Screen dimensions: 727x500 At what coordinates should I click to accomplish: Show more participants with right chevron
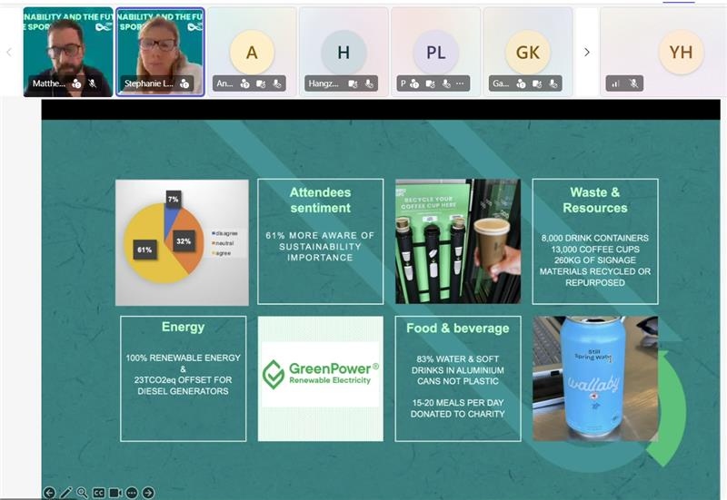pyautogui.click(x=587, y=52)
